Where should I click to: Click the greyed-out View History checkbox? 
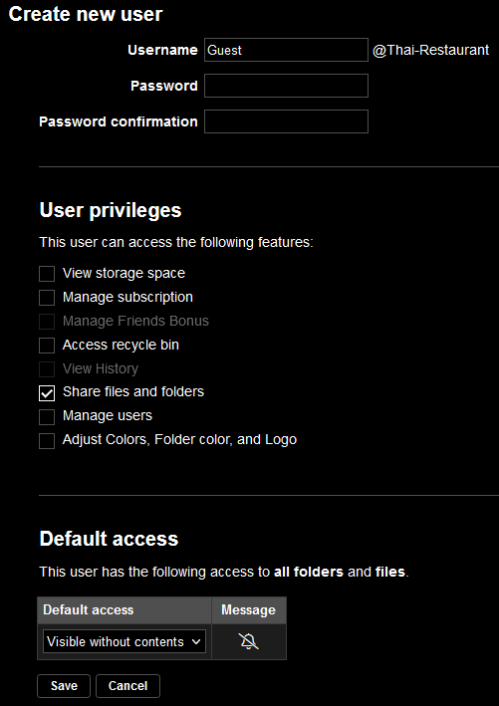(47, 368)
